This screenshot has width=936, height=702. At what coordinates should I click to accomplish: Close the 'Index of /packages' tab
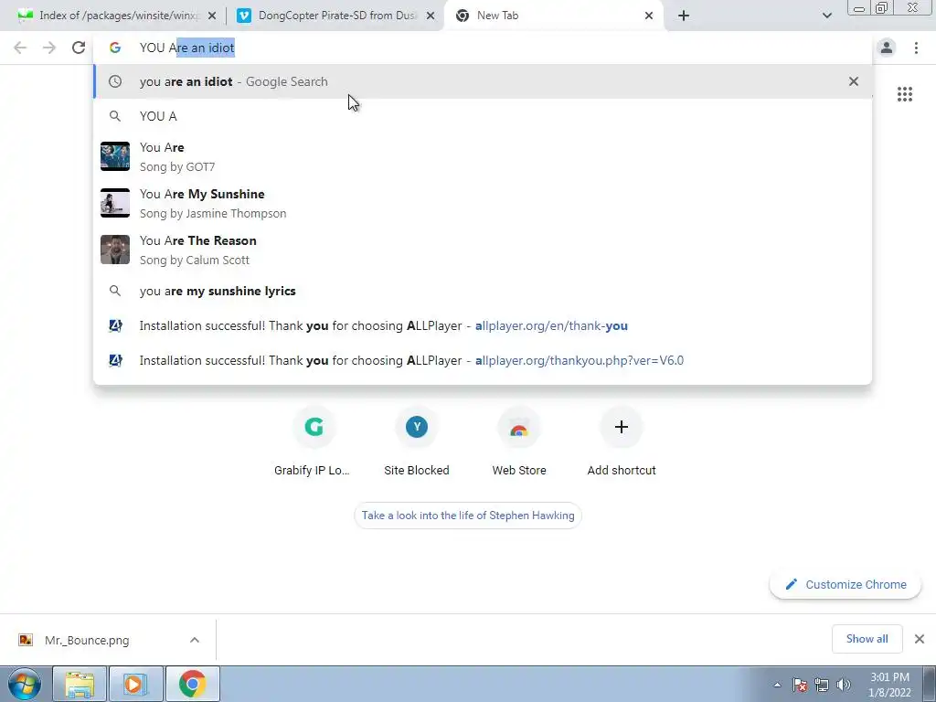click(x=212, y=16)
